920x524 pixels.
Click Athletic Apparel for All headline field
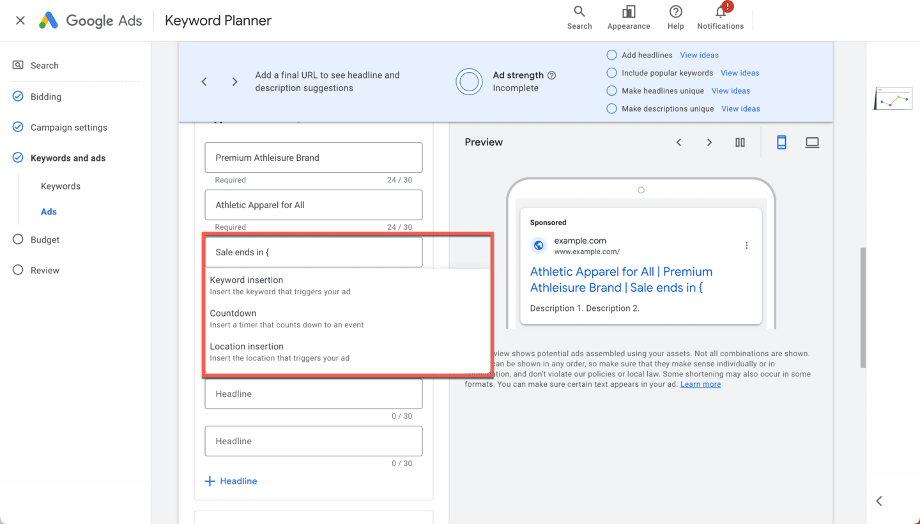pyautogui.click(x=314, y=205)
